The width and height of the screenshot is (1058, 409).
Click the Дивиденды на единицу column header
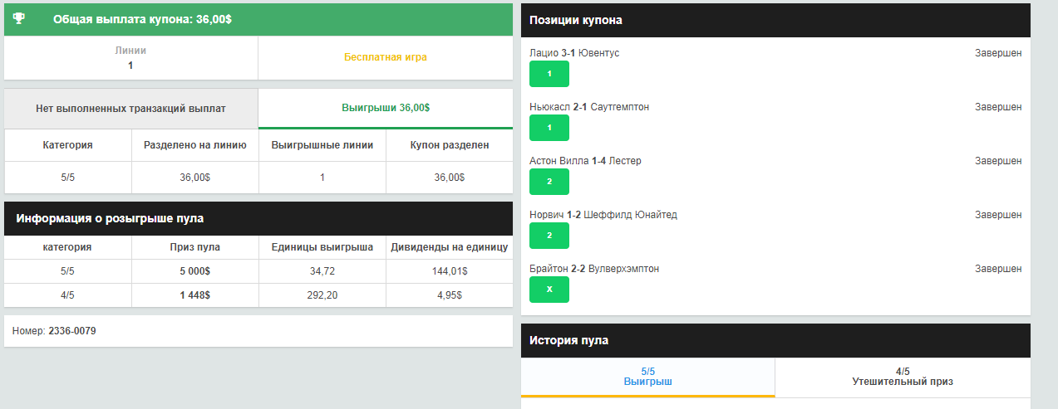coord(450,247)
